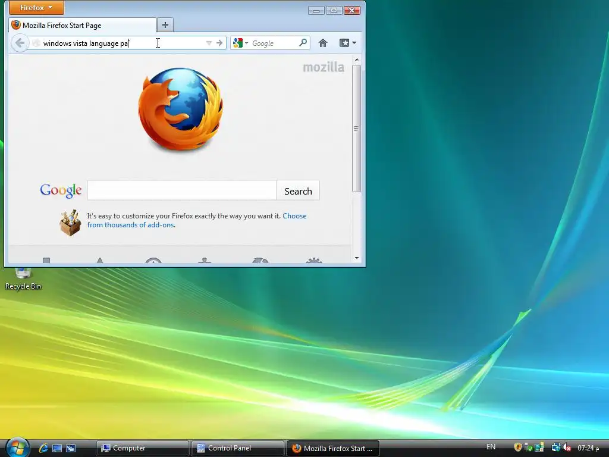The width and height of the screenshot is (609, 457).
Task: Click the page scrollbar up arrow
Action: pos(357,60)
